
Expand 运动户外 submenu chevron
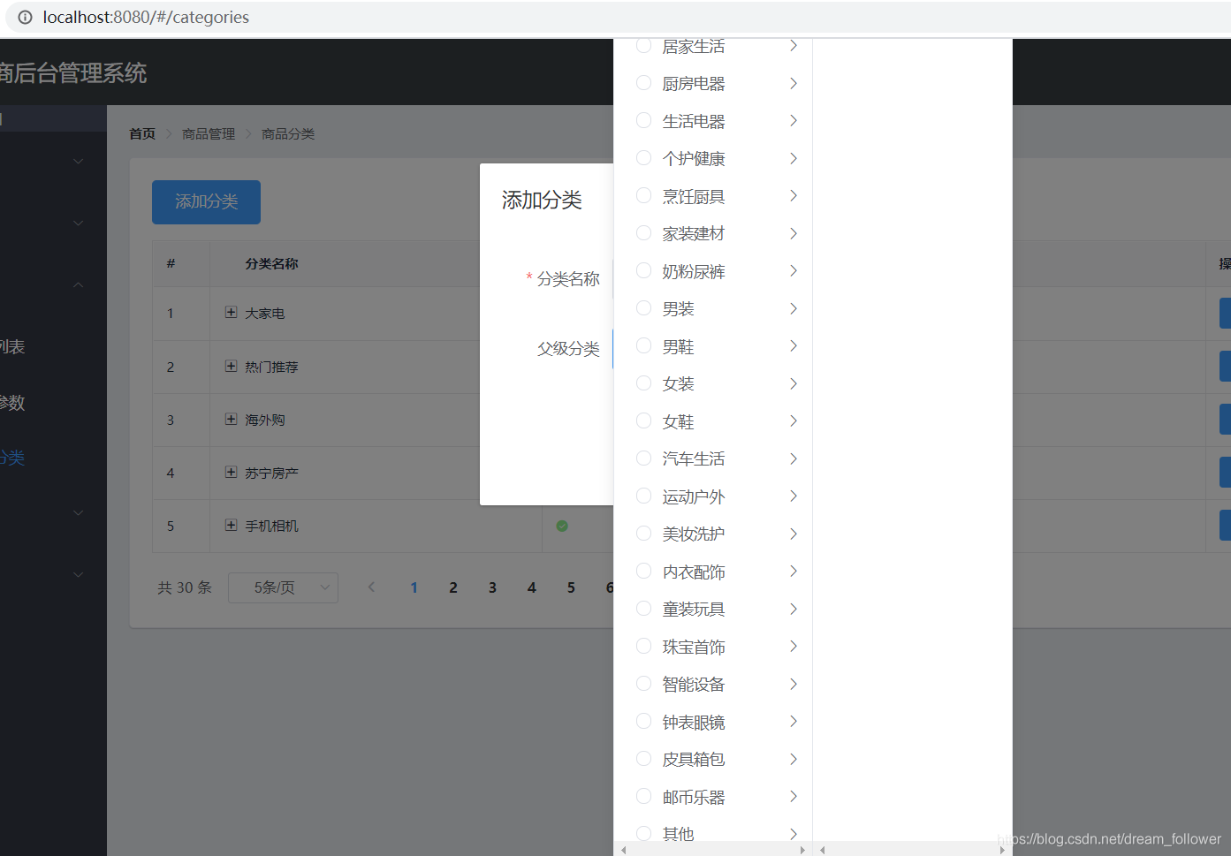click(x=794, y=496)
